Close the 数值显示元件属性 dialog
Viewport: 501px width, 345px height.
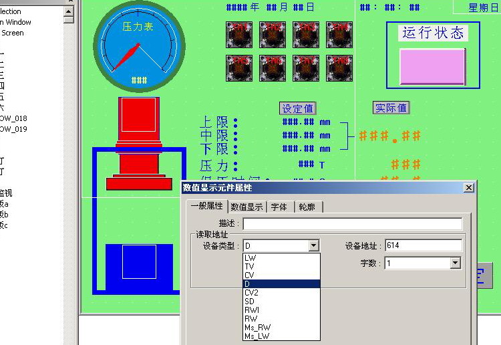click(x=468, y=188)
